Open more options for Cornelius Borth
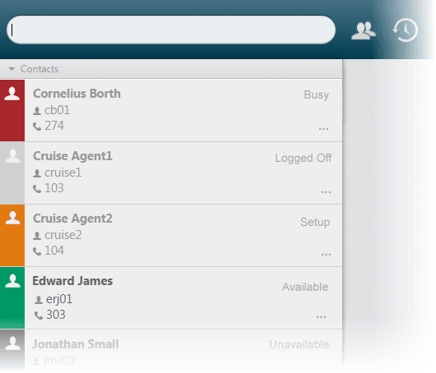436x373 pixels. click(x=323, y=129)
